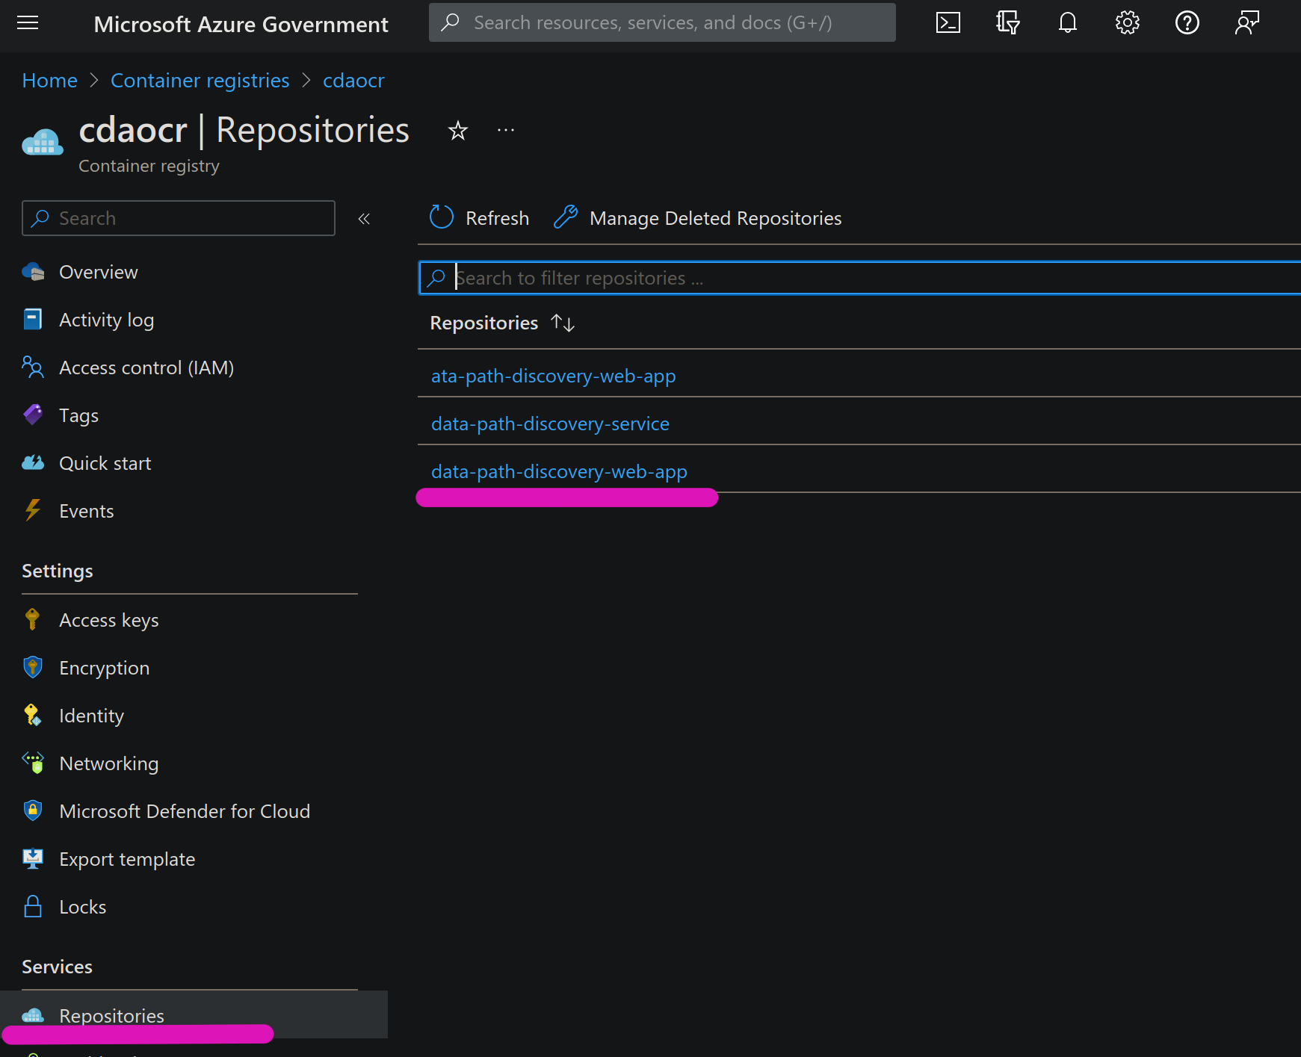Pin cdaocr to favorites with star
The height and width of the screenshot is (1057, 1301).
coord(457,131)
